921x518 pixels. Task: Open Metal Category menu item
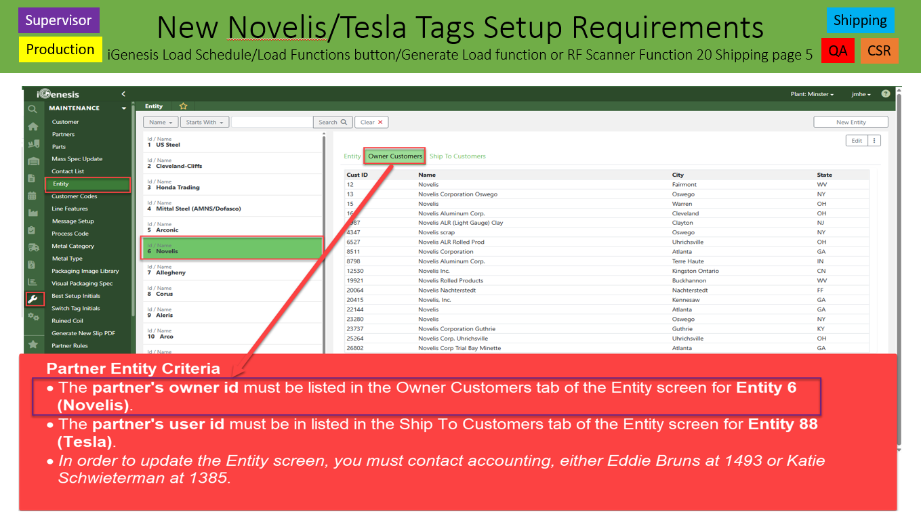point(73,246)
